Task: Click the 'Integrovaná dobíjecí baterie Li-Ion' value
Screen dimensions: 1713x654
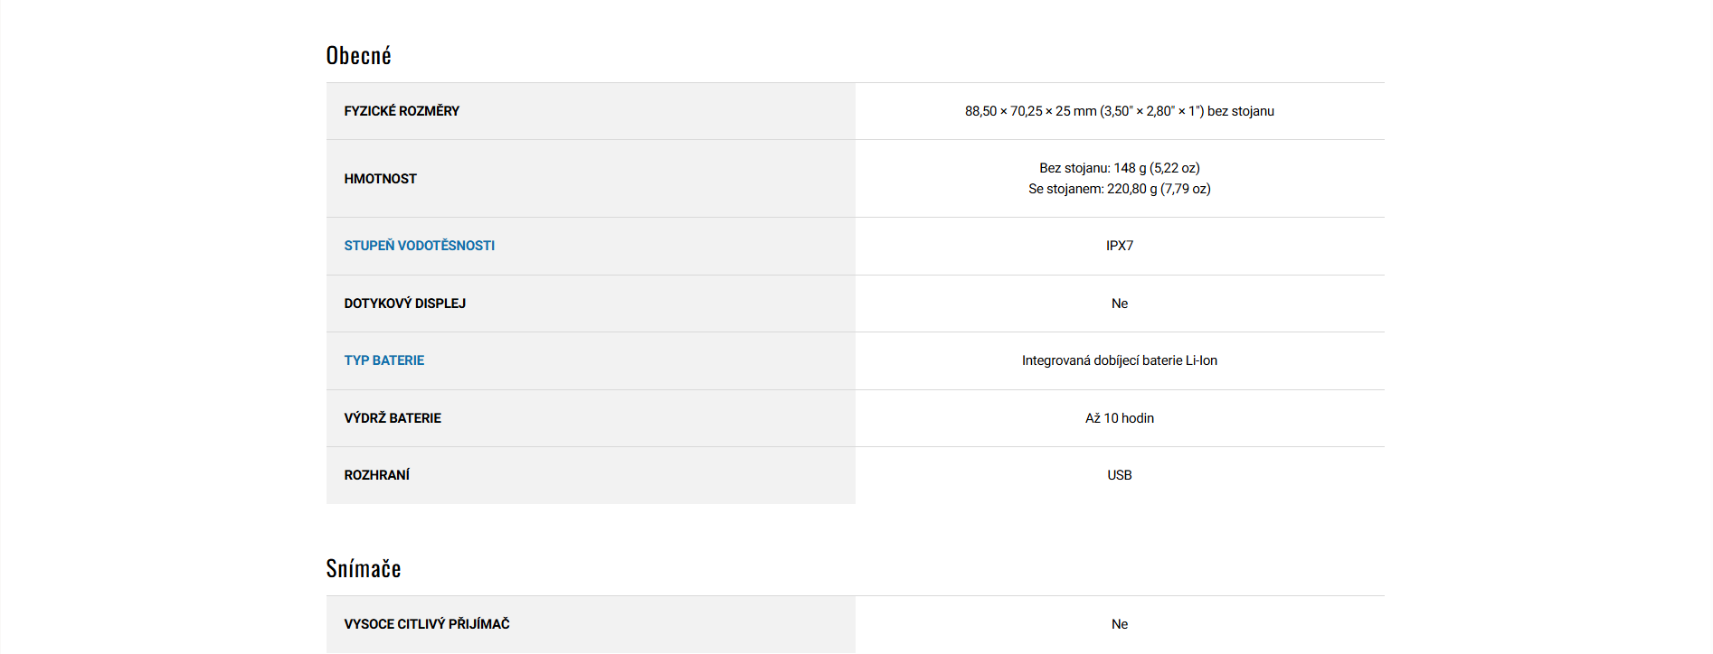Action: tap(1119, 360)
